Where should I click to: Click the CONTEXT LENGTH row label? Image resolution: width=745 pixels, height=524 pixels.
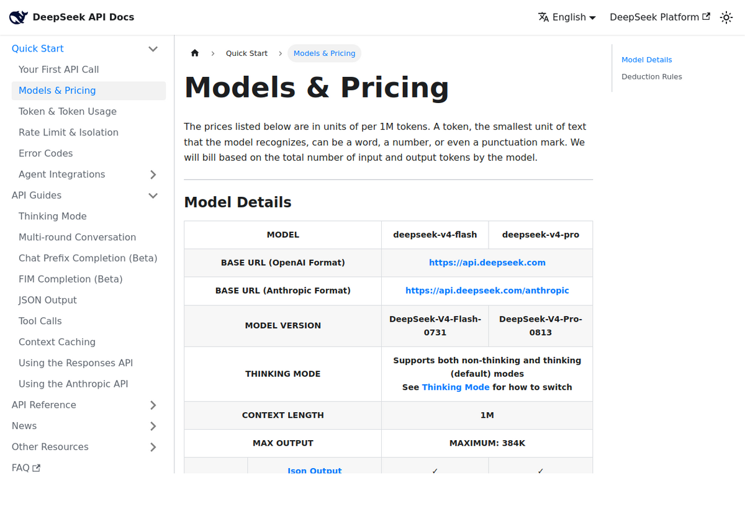(x=283, y=415)
